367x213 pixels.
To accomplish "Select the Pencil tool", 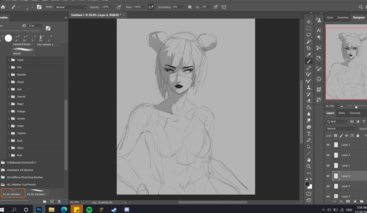I will pyautogui.click(x=309, y=68).
